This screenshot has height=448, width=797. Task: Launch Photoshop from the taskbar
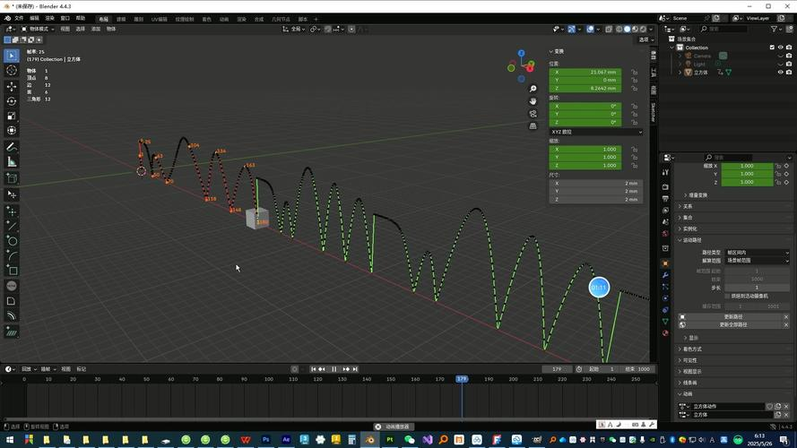[x=265, y=440]
